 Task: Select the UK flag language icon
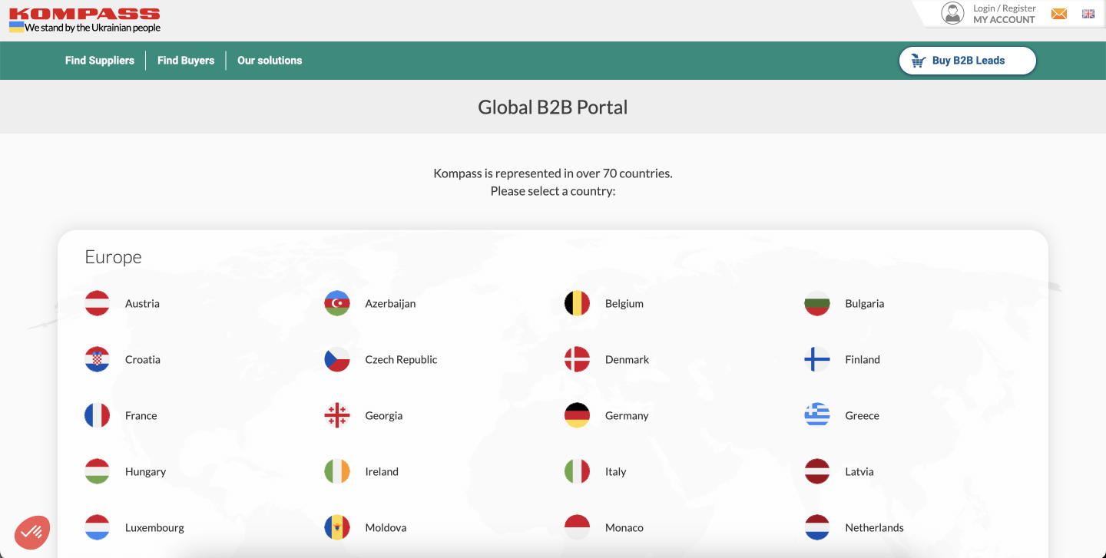click(1088, 14)
